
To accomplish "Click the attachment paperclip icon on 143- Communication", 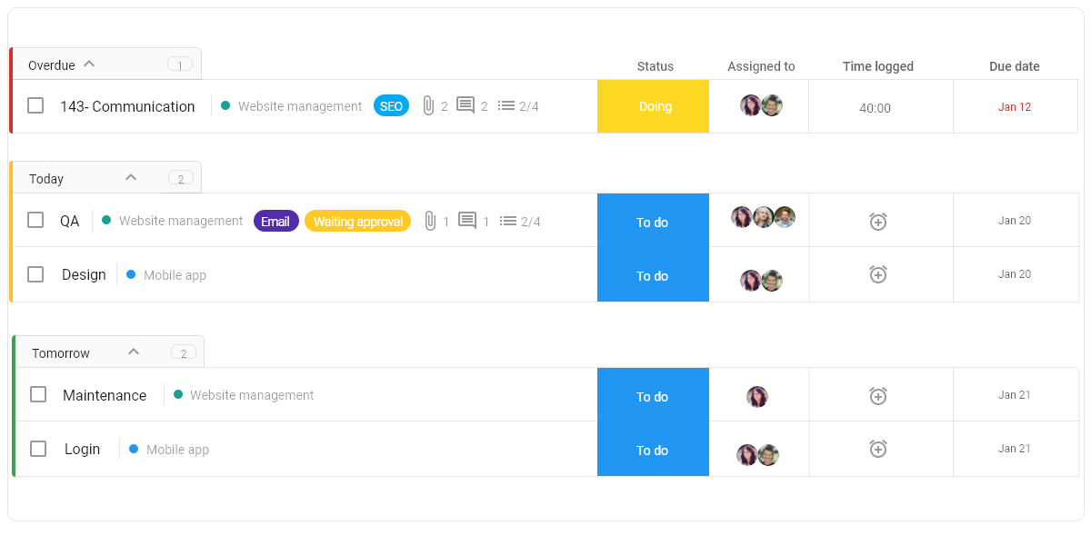I will [x=428, y=106].
